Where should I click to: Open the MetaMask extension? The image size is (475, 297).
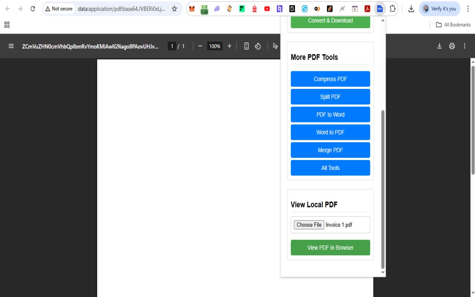pos(192,9)
